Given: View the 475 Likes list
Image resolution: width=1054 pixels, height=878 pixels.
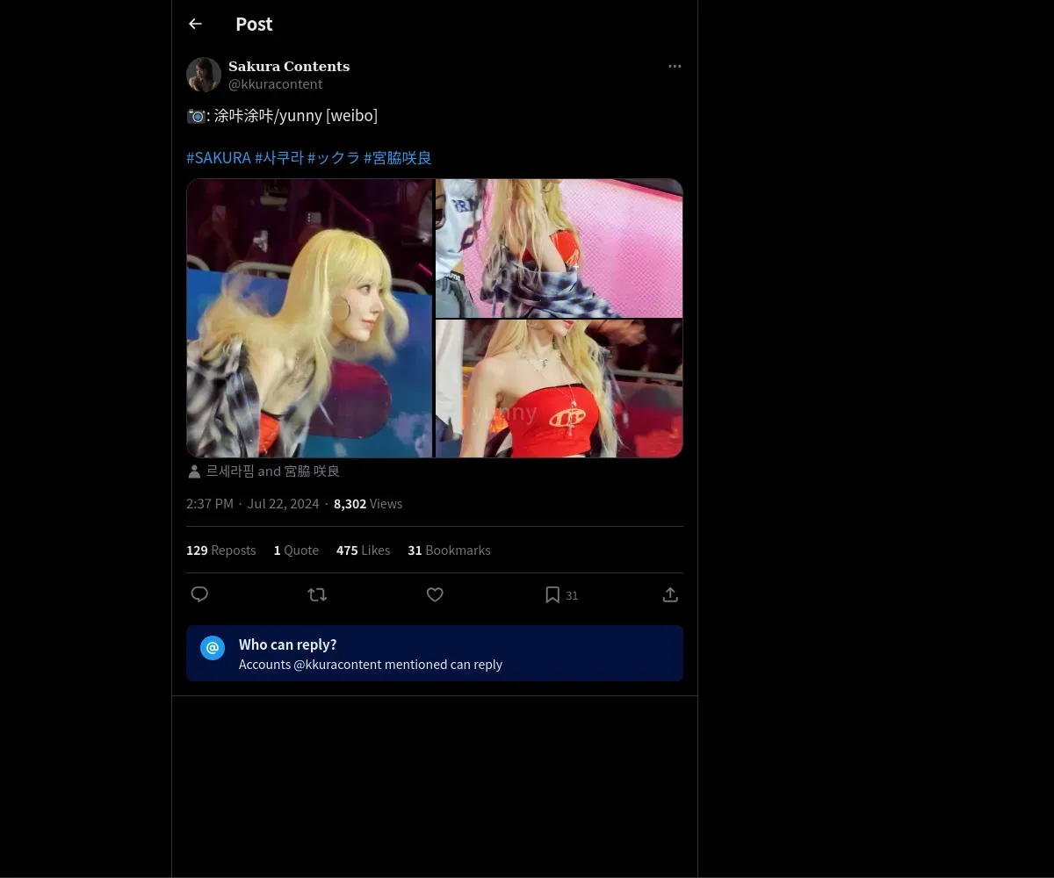Looking at the screenshot, I should [363, 551].
